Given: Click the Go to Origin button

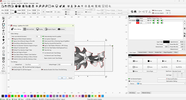Looking at the screenshot, I should [x=150, y=71].
